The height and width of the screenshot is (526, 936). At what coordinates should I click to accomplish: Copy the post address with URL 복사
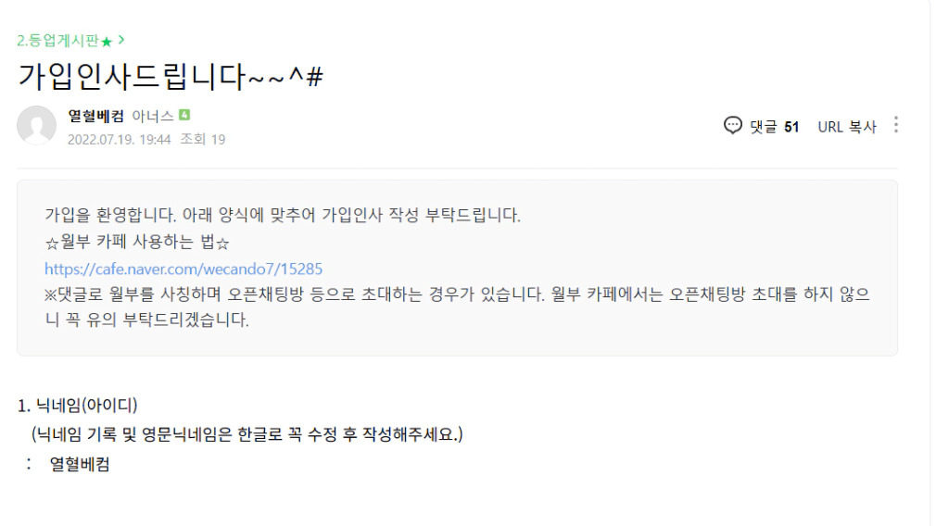point(846,127)
